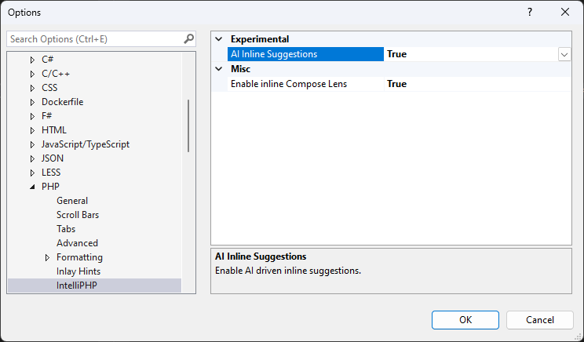Open the PHP Advanced settings page
Image resolution: width=584 pixels, height=342 pixels.
pyautogui.click(x=77, y=243)
